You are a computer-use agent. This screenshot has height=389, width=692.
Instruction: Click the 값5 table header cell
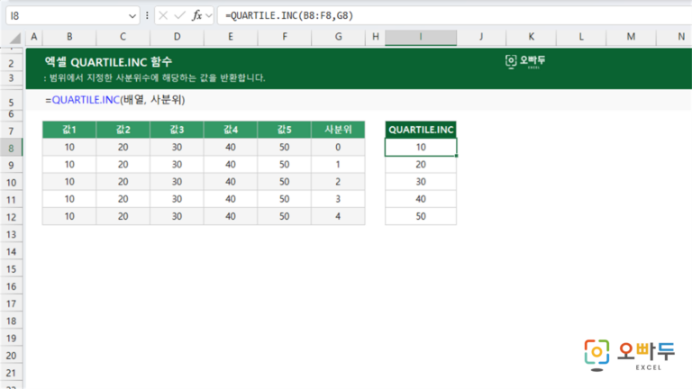[285, 130]
